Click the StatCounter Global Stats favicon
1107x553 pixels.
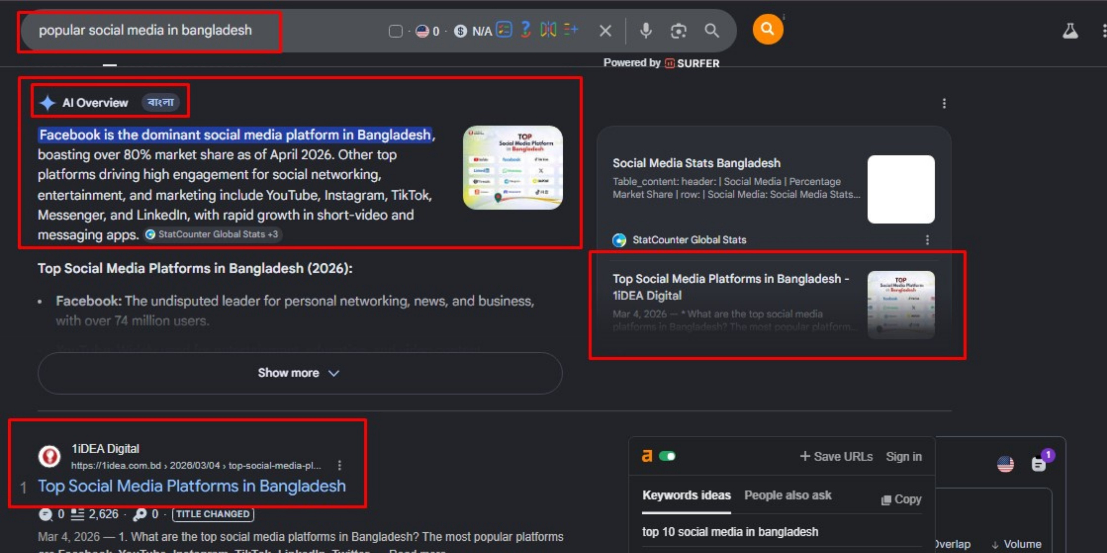tap(619, 240)
